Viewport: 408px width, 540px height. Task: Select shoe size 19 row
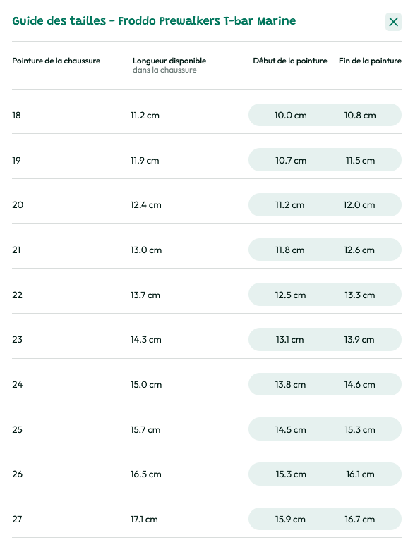(x=207, y=160)
